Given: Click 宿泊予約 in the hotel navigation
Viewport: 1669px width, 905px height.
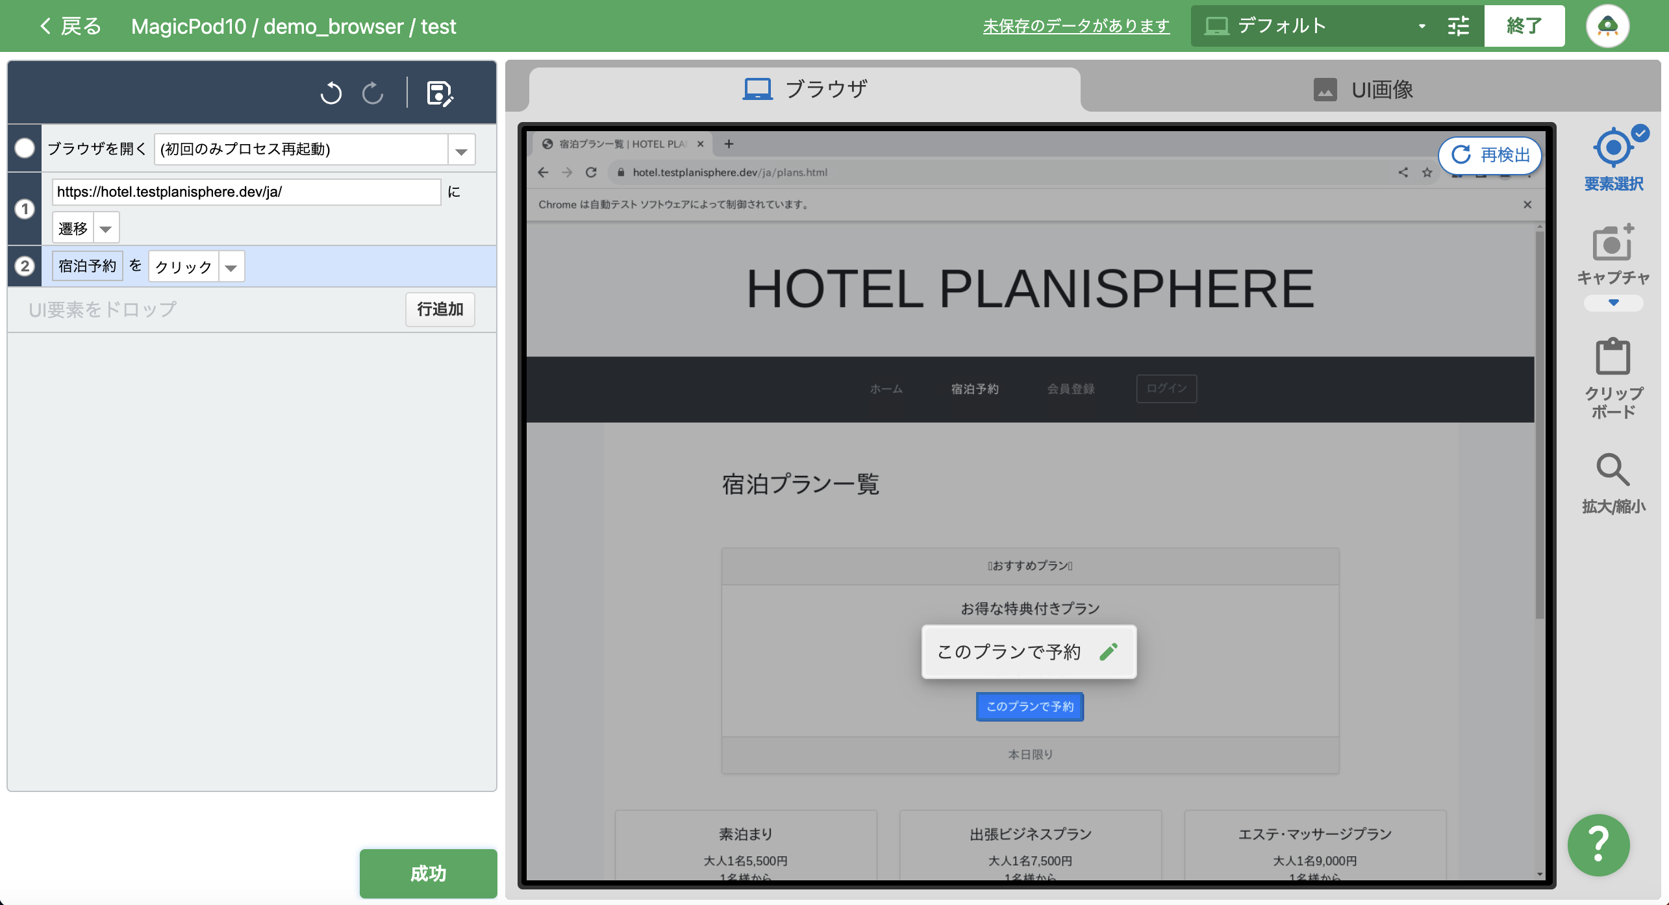Looking at the screenshot, I should [x=975, y=389].
